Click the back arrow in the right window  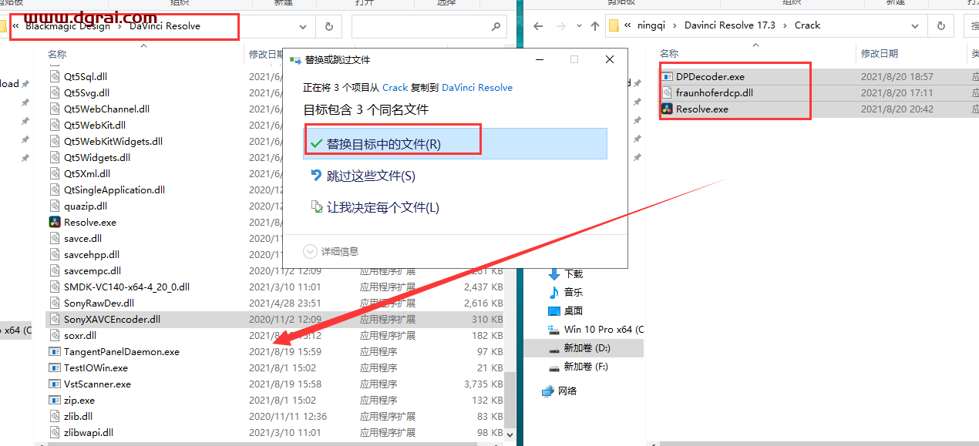pyautogui.click(x=539, y=25)
